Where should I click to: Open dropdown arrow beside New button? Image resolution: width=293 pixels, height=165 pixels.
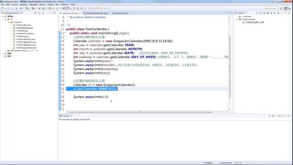[x=5, y=8]
